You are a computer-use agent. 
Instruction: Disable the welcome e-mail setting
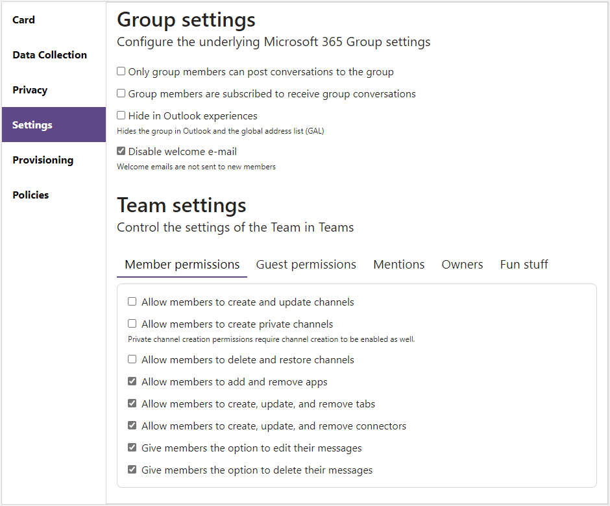121,151
